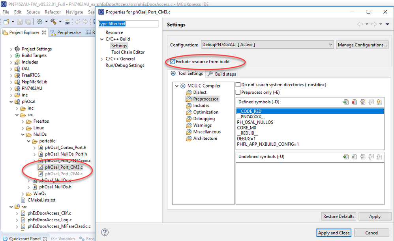Click the Build hammer toolbar icon
The width and height of the screenshot is (394, 241).
tap(53, 22)
